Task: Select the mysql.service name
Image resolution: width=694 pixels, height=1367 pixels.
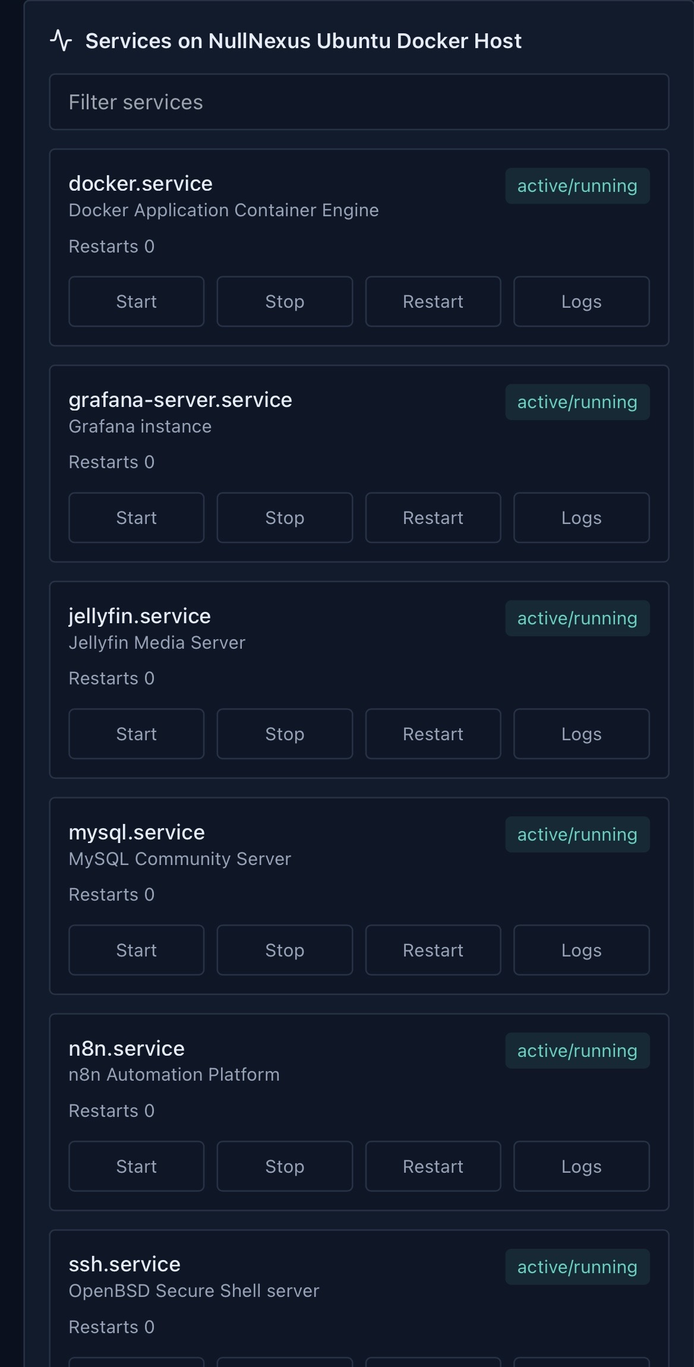Action: pos(137,832)
